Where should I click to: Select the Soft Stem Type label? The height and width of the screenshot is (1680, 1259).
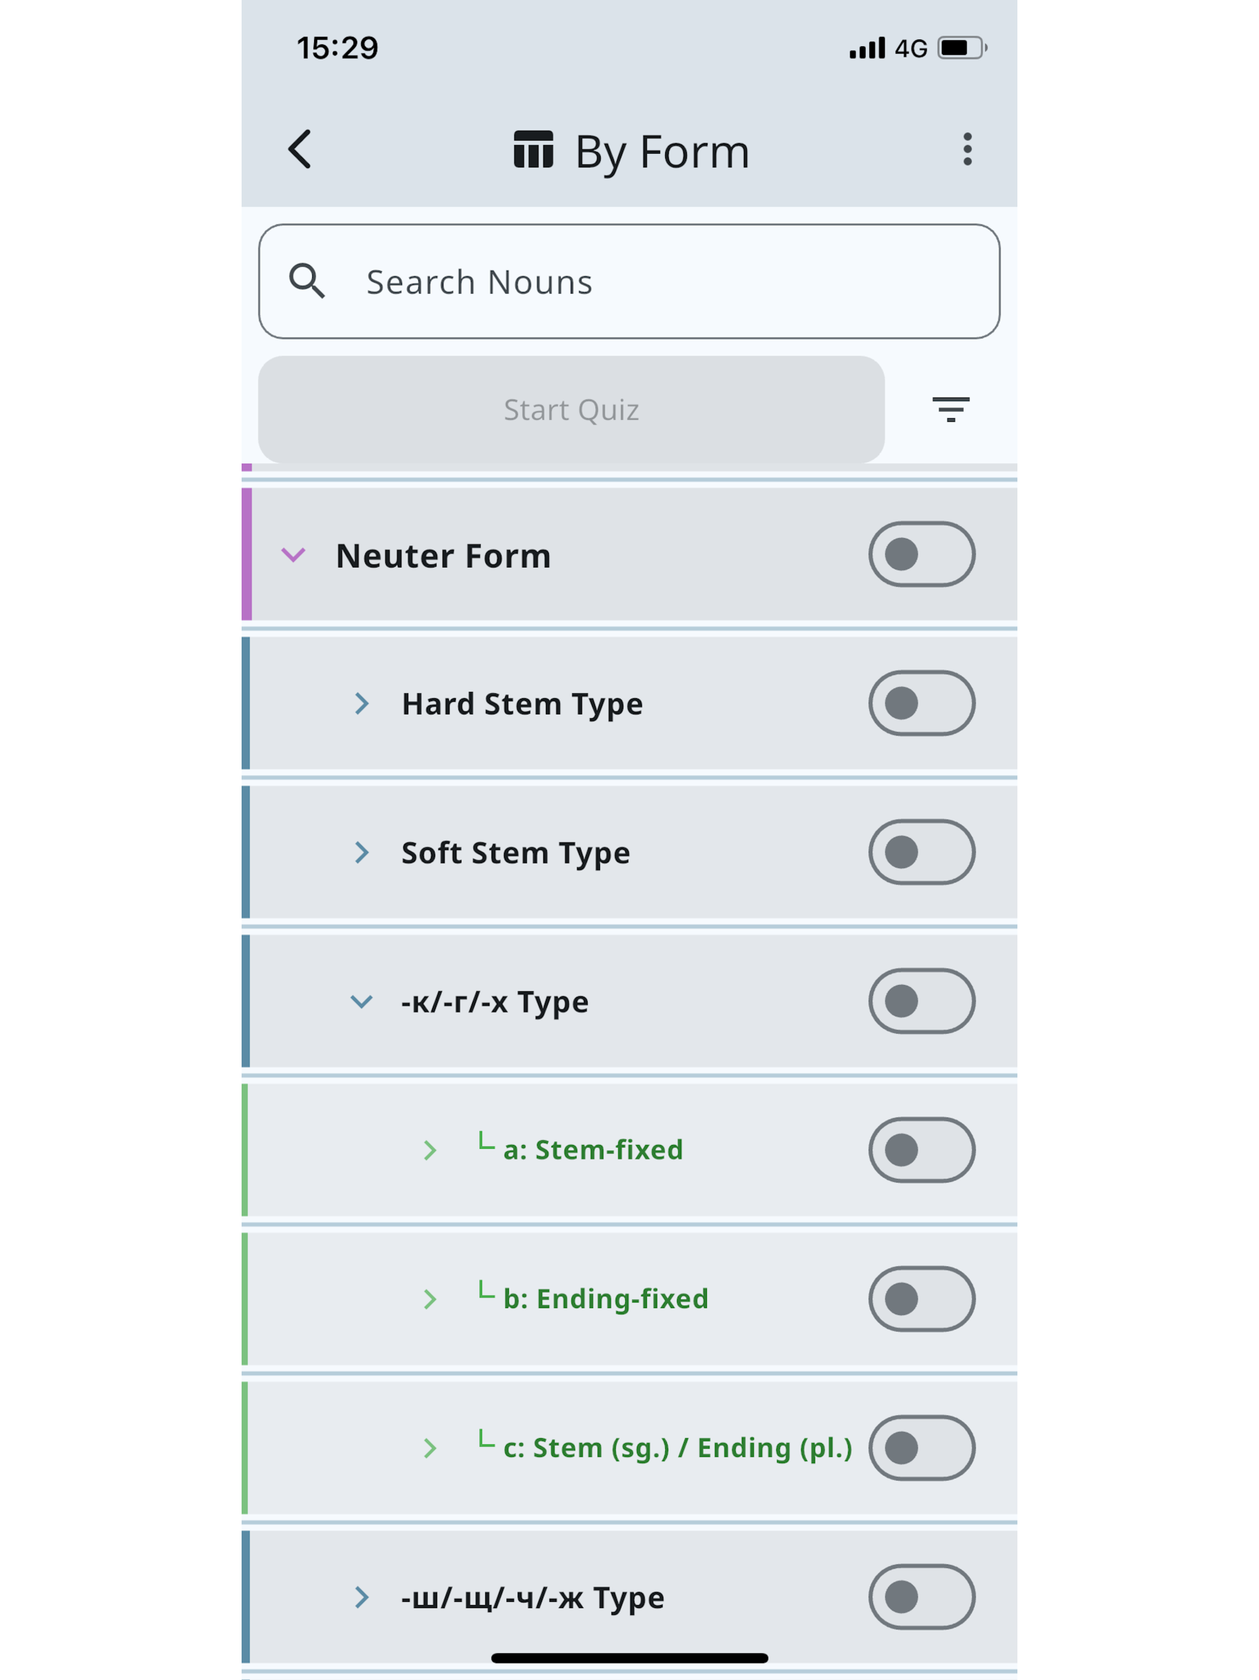(x=516, y=853)
